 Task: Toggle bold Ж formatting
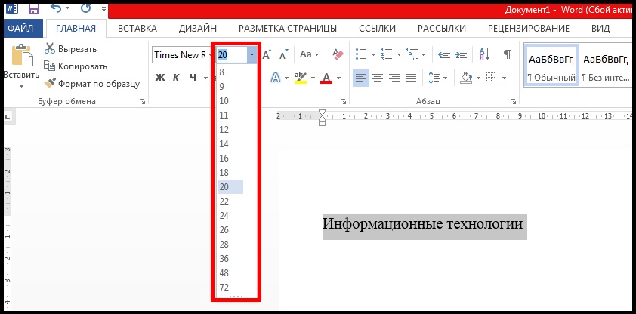160,78
